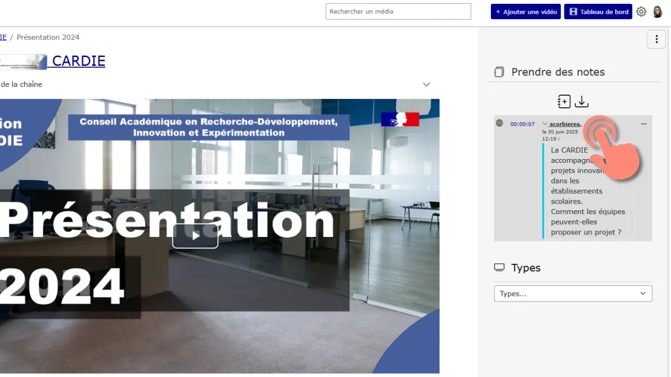671x377 pixels.
Task: Click the Prendre des notes heading
Action: [x=557, y=72]
